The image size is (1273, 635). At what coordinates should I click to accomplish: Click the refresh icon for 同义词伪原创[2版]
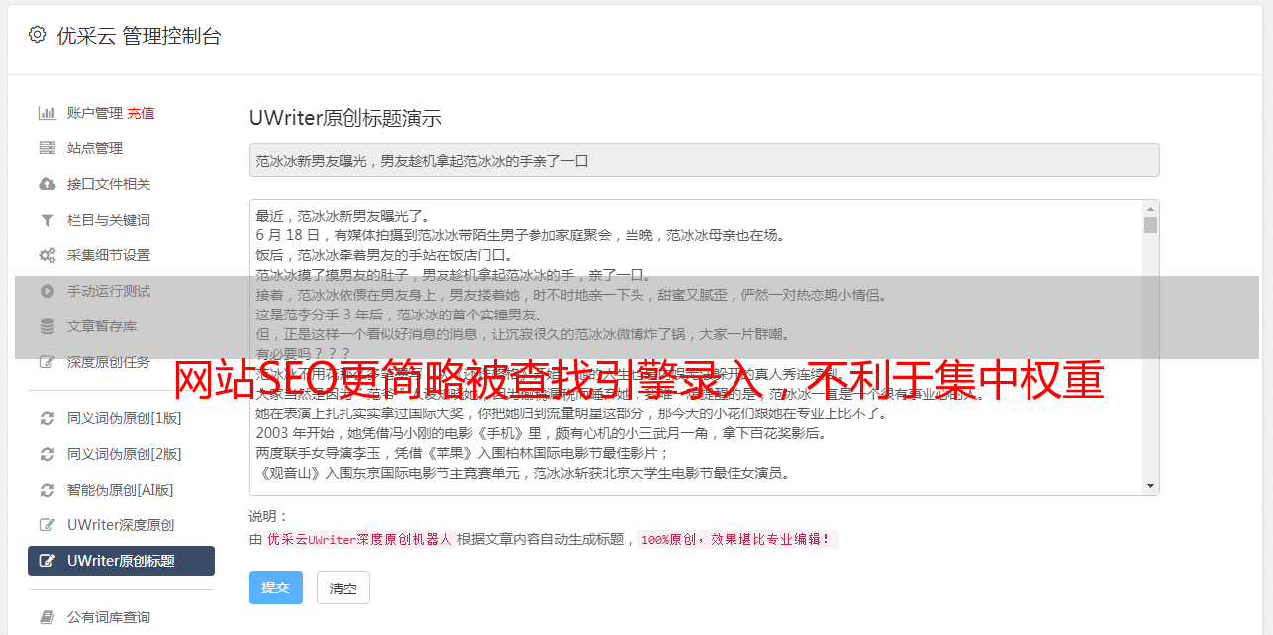47,454
